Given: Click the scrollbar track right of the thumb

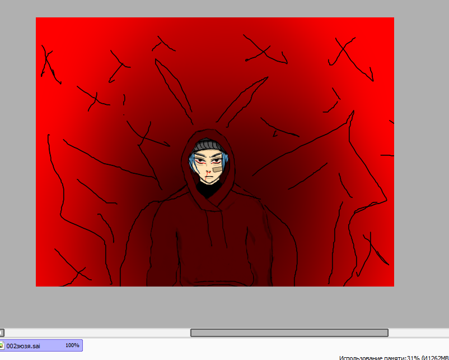Looking at the screenshot, I should pyautogui.click(x=417, y=333).
